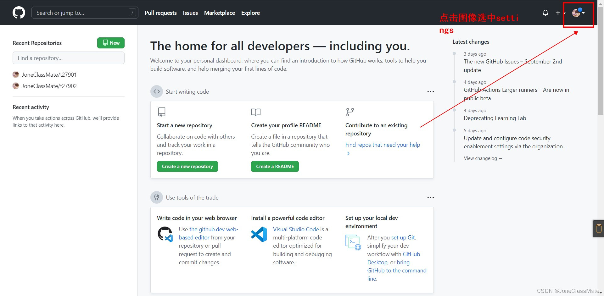This screenshot has width=604, height=296.
Task: Open the more options menu for Use tools of the trade
Action: click(430, 198)
